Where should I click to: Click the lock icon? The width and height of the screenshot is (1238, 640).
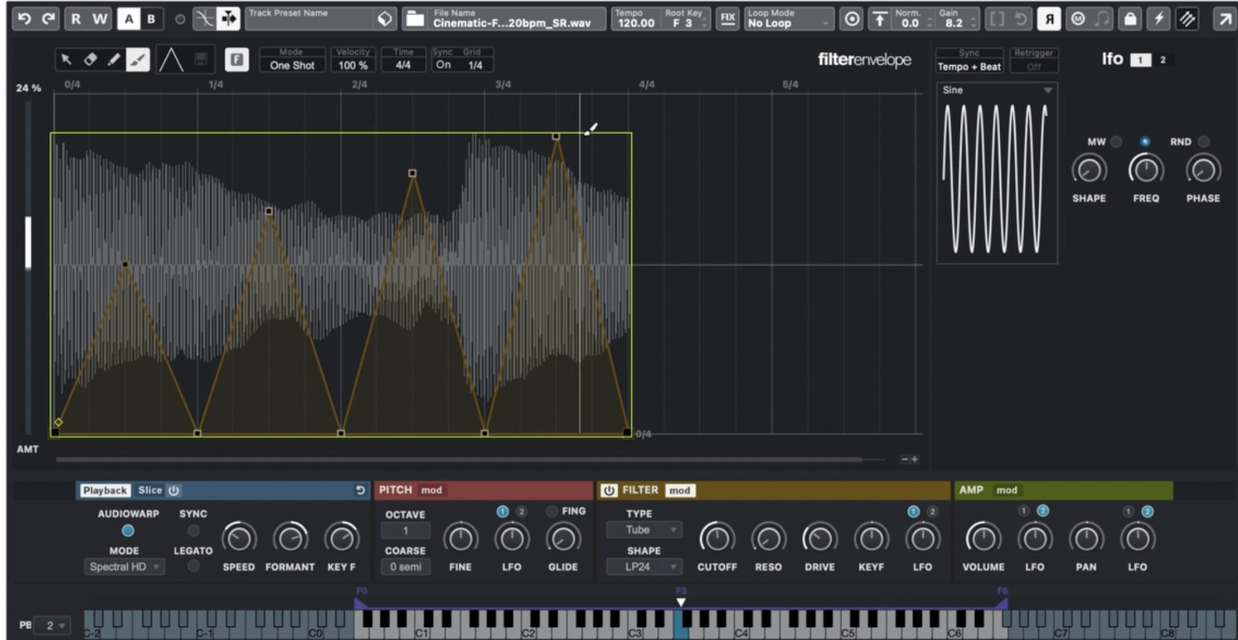tap(1130, 19)
